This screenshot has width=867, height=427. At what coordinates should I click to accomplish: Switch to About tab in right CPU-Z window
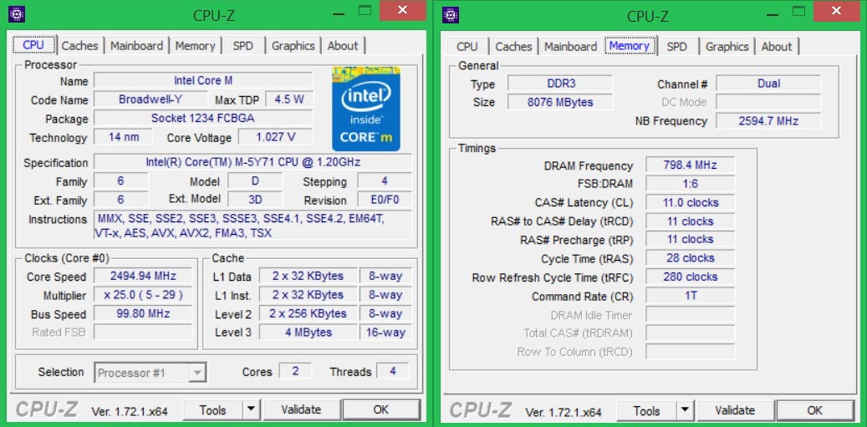pyautogui.click(x=777, y=47)
